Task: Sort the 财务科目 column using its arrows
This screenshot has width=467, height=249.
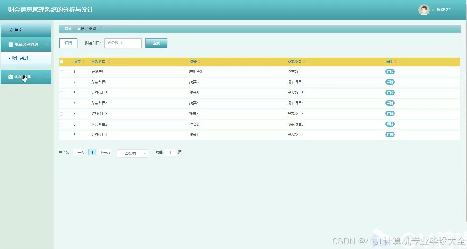Action: (x=108, y=62)
